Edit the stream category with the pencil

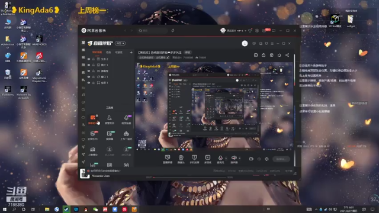[168, 57]
